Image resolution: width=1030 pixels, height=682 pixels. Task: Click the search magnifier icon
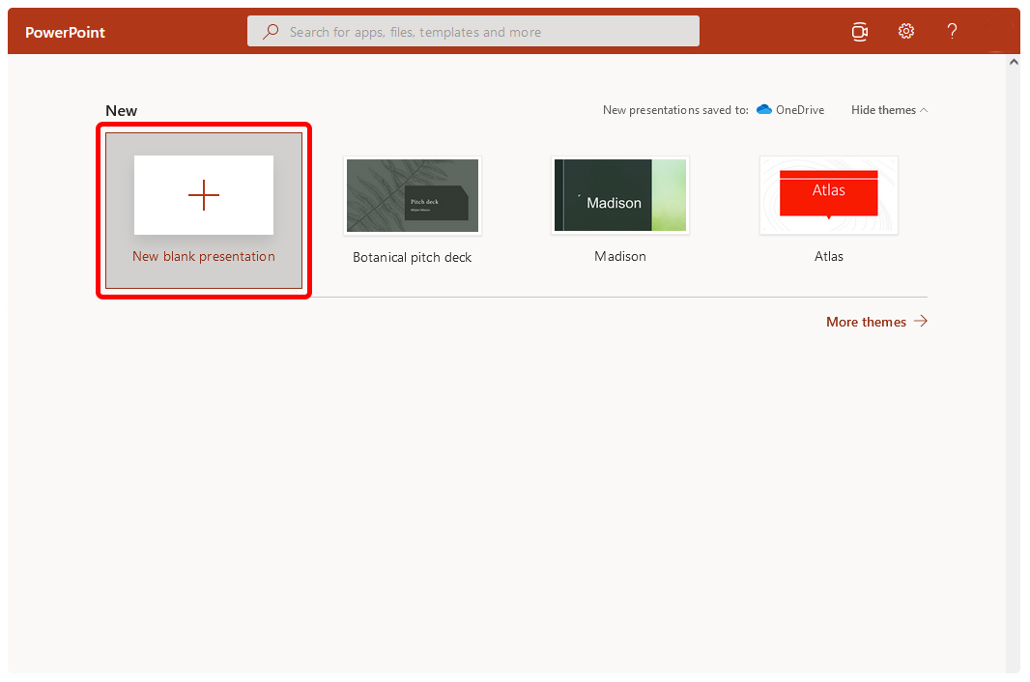pyautogui.click(x=271, y=31)
